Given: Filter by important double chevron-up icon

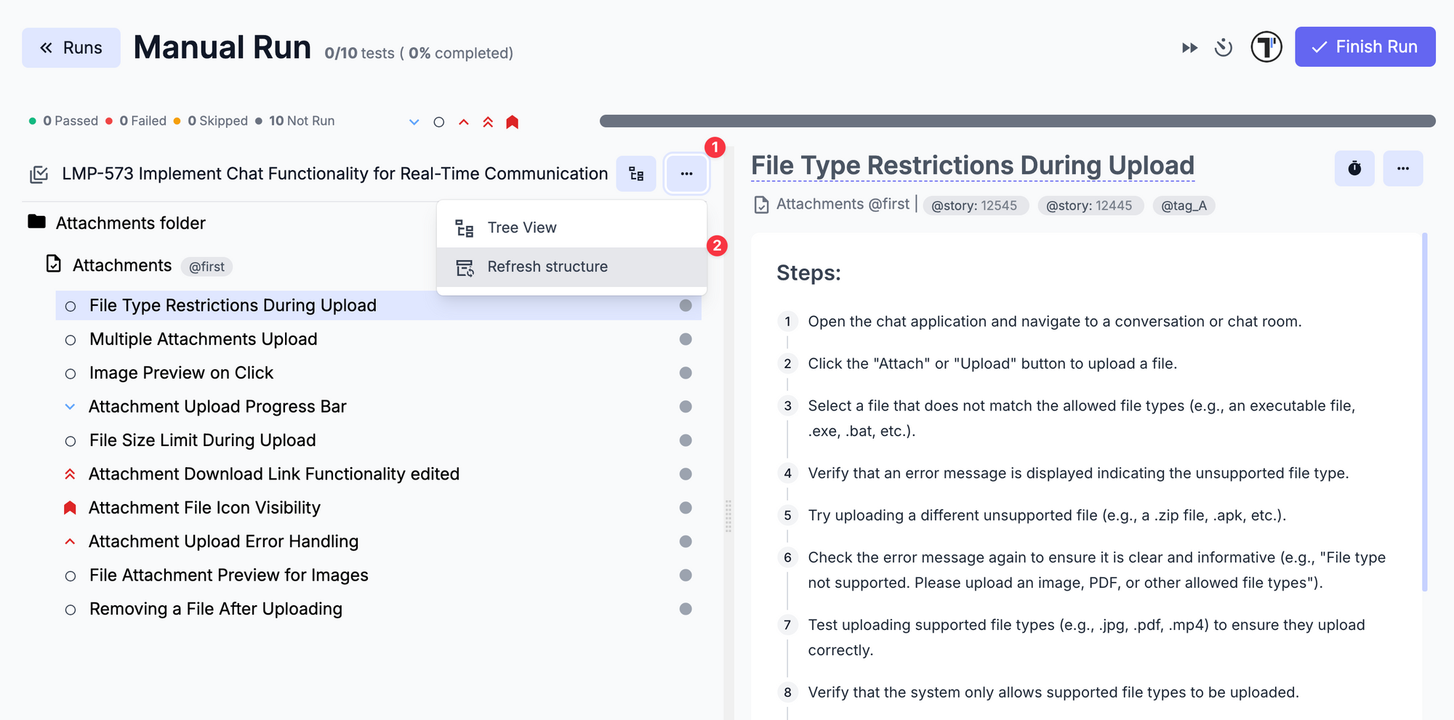Looking at the screenshot, I should point(488,122).
